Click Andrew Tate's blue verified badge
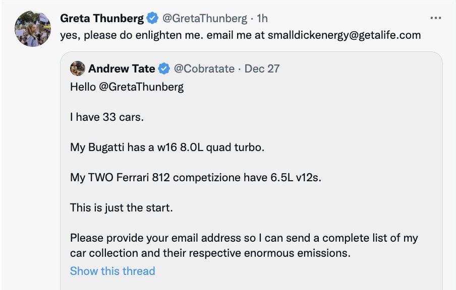 pyautogui.click(x=164, y=68)
